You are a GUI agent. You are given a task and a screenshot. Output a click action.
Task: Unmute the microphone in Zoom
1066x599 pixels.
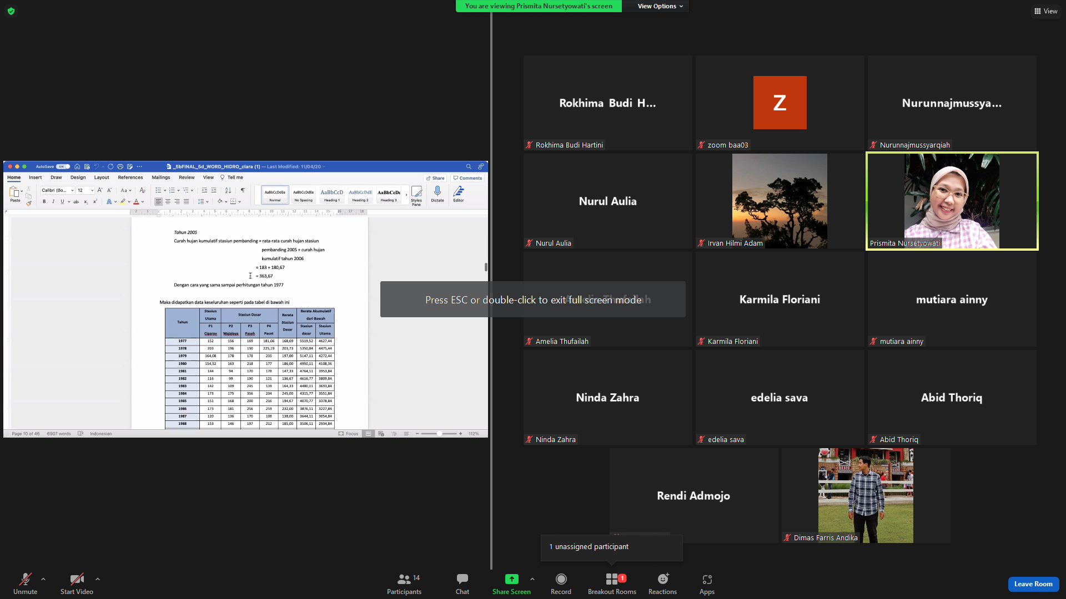click(x=25, y=583)
